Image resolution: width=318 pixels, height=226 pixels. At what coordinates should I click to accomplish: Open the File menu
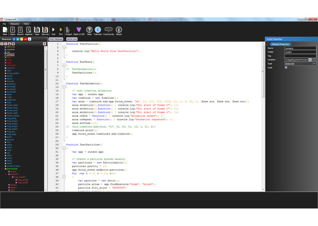(4, 24)
